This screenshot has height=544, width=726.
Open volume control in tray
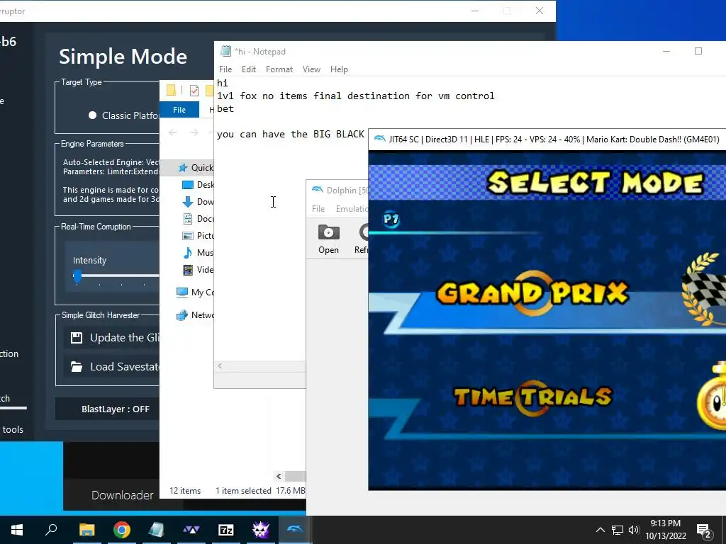(x=634, y=530)
